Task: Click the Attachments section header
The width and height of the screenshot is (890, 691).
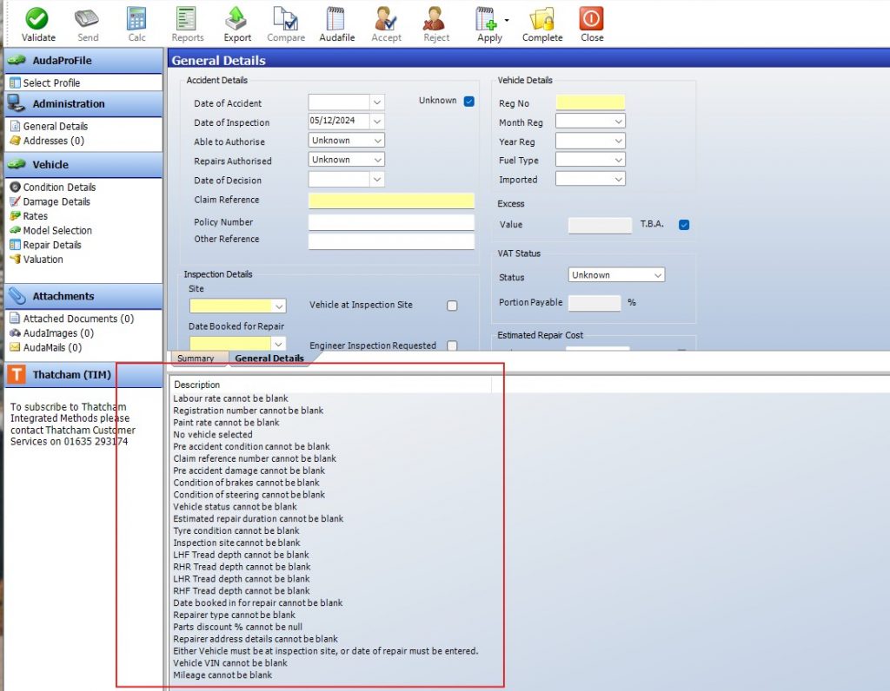Action: pos(83,296)
